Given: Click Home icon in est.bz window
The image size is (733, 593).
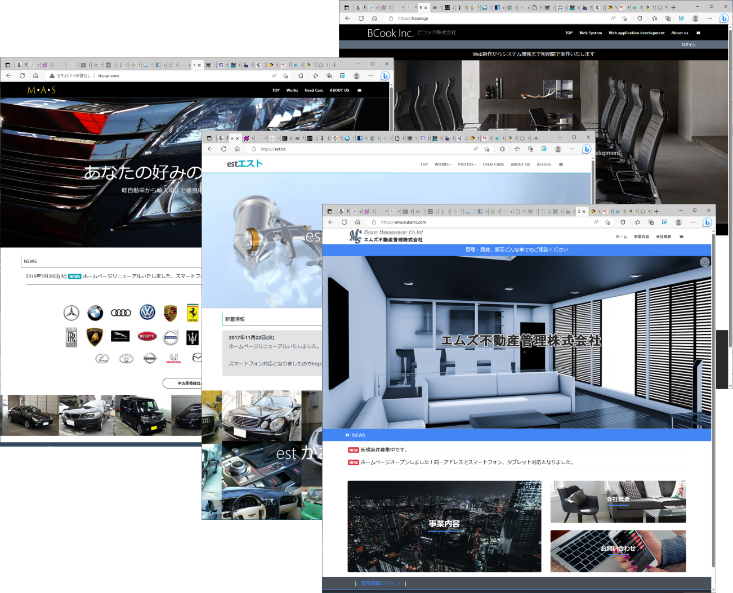Looking at the screenshot, I should (x=237, y=149).
